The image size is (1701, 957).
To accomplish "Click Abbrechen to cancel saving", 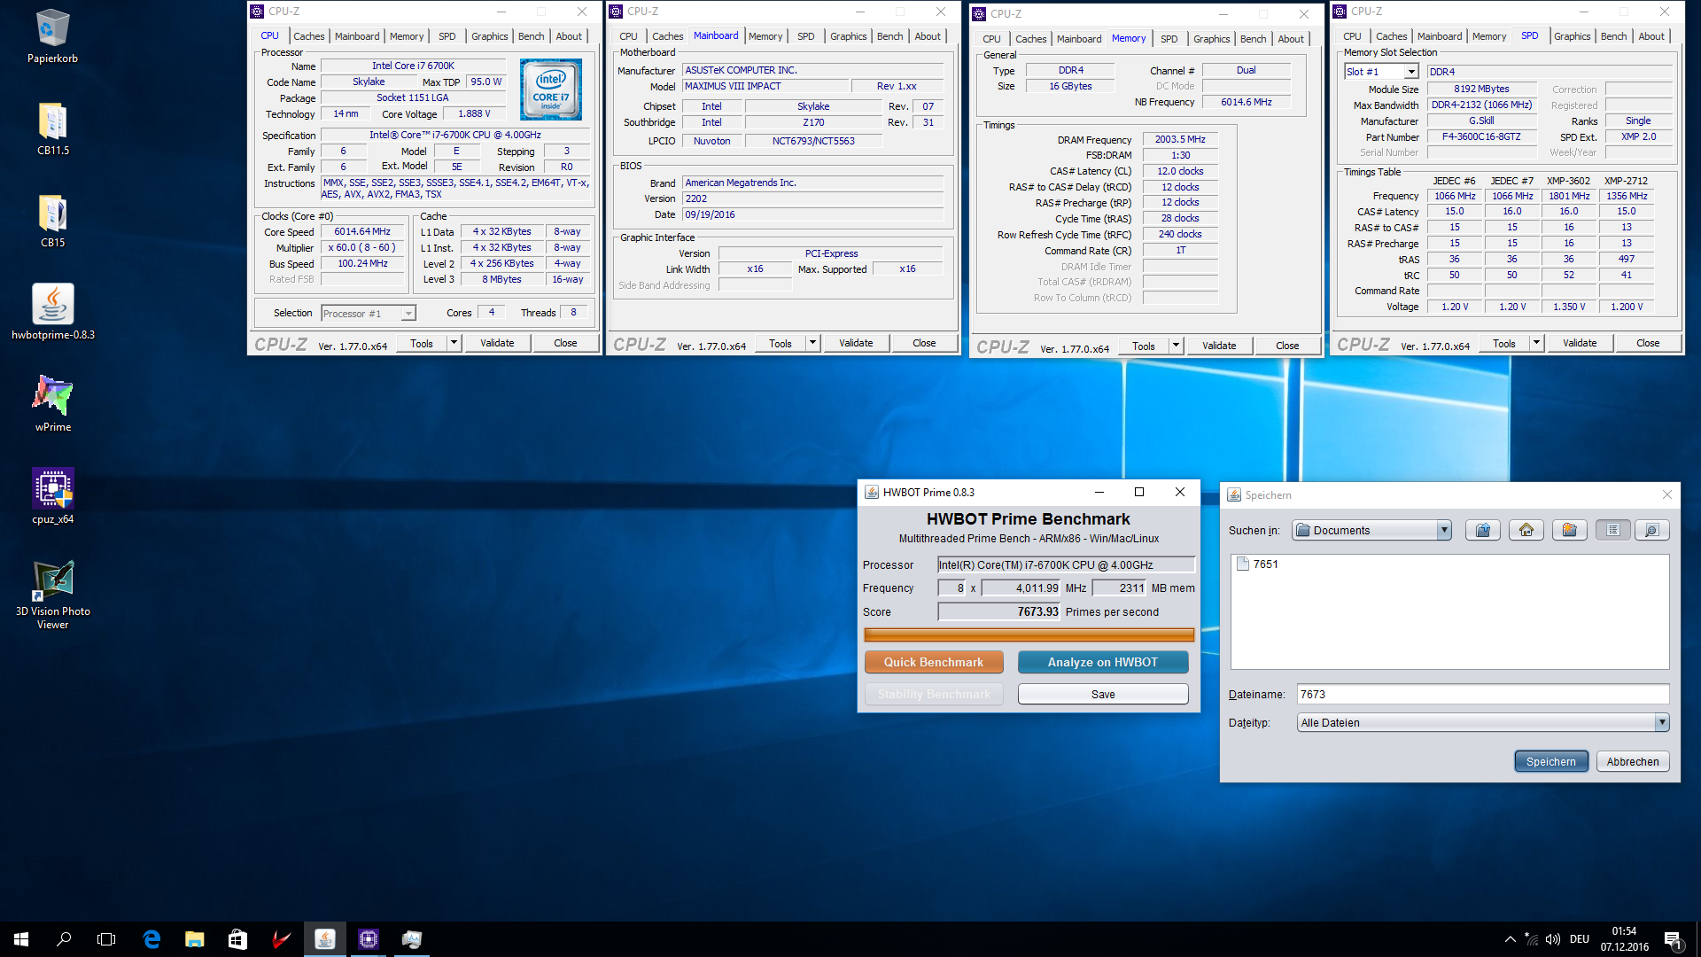I will [x=1633, y=761].
